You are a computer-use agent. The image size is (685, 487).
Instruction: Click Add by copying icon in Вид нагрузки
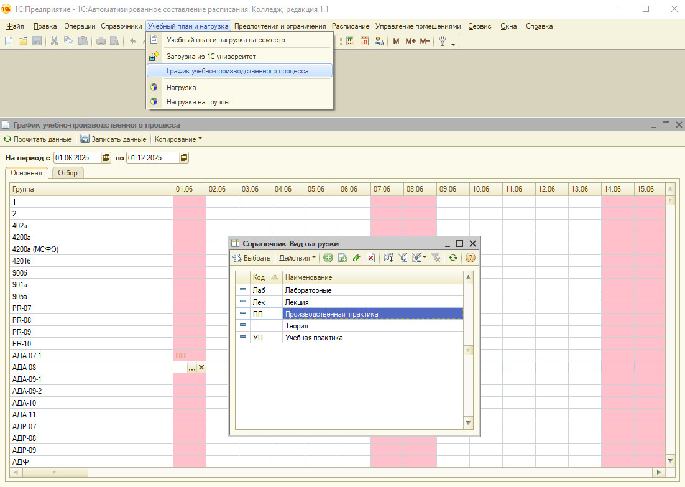point(342,258)
